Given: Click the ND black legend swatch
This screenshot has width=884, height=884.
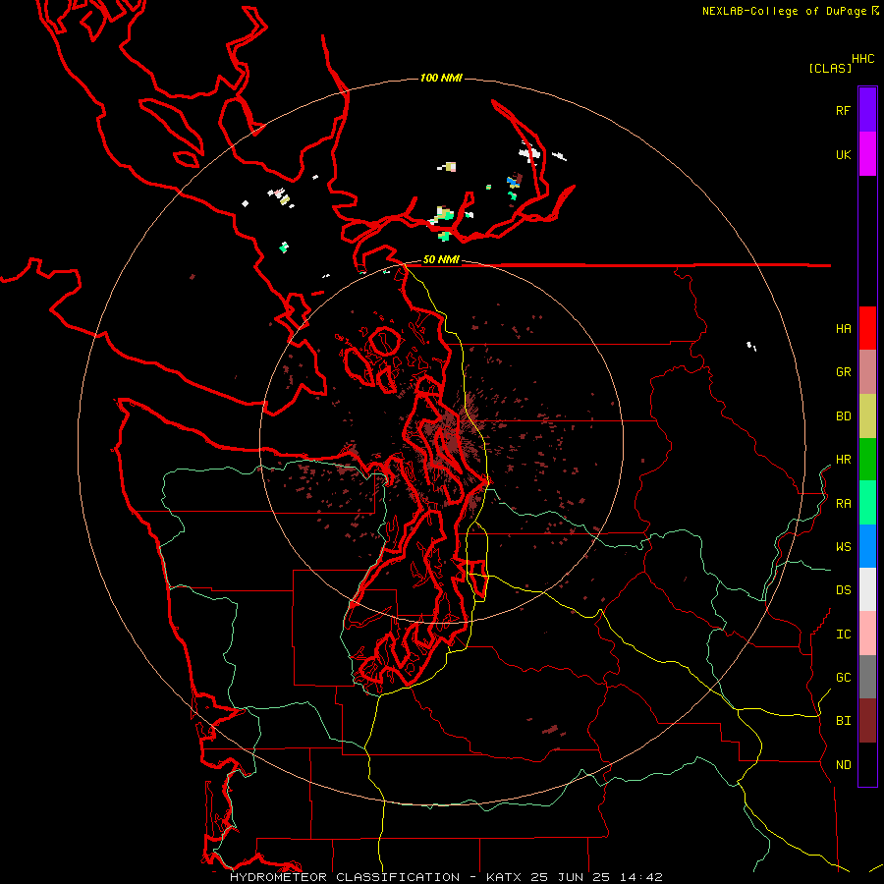Looking at the screenshot, I should click(x=867, y=764).
